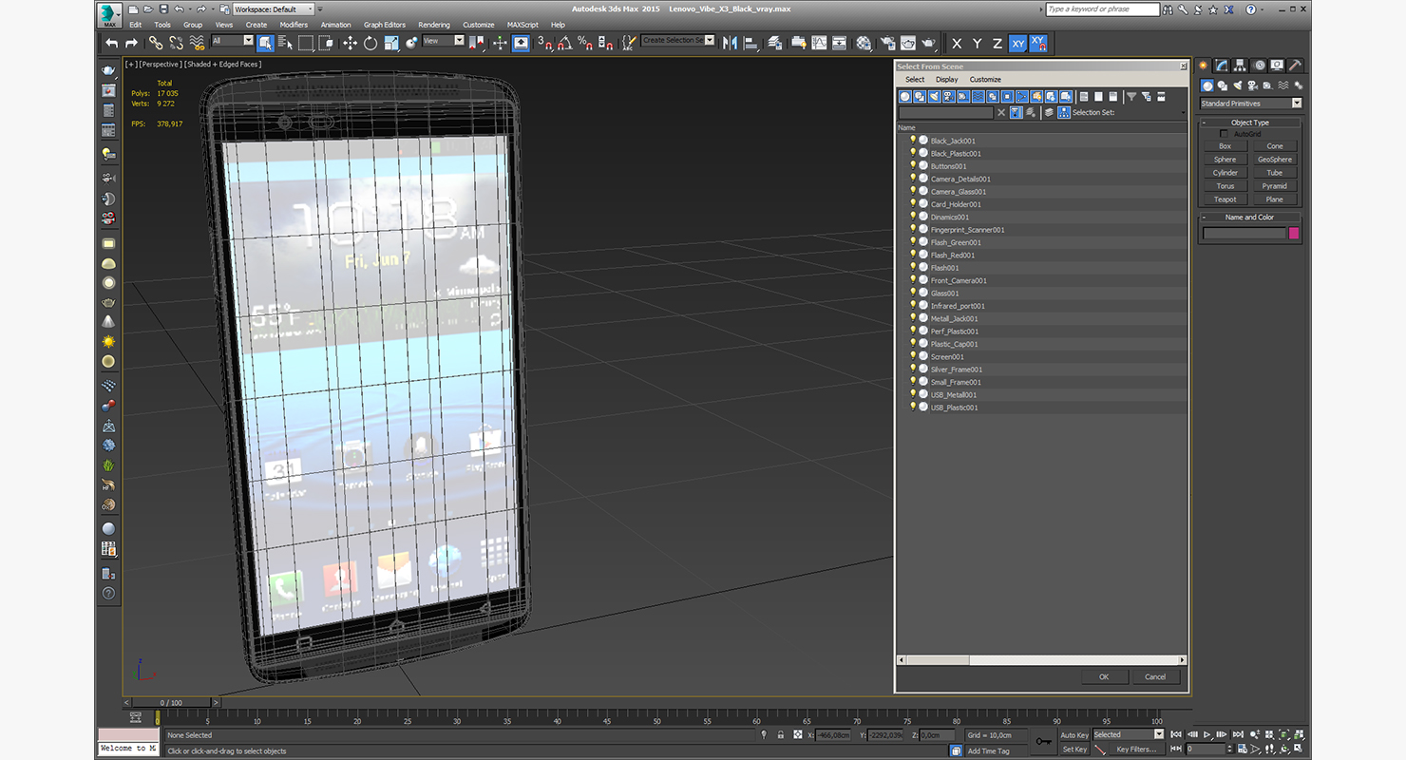This screenshot has width=1406, height=760.
Task: Click the horizontal scrollbar in Select From Scene
Action: click(1042, 660)
